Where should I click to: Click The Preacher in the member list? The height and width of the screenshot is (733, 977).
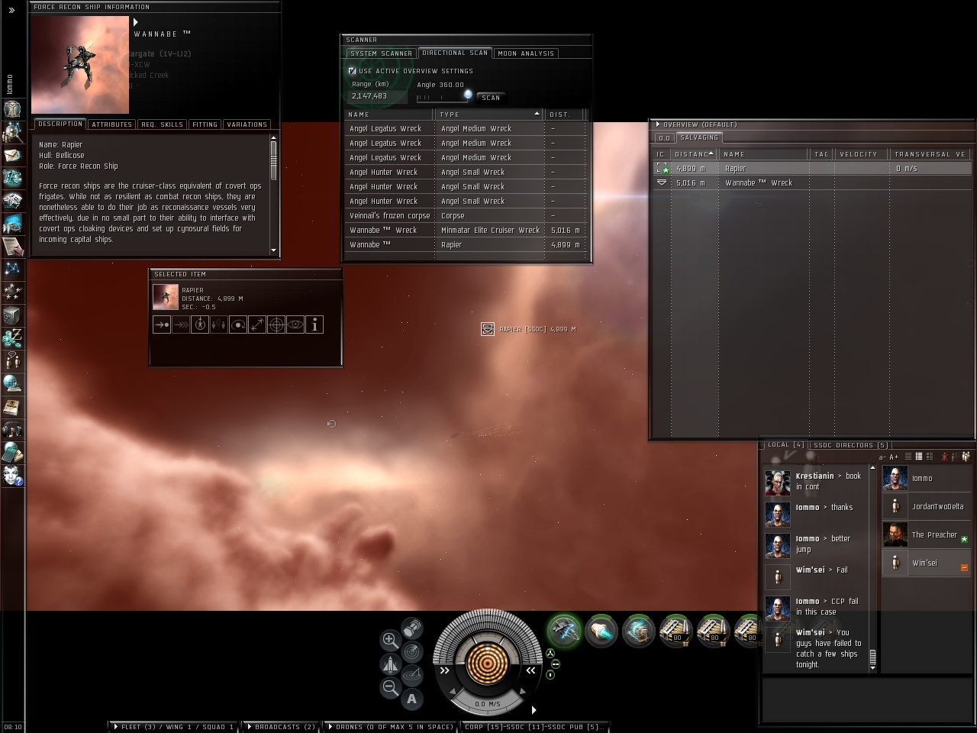pos(926,534)
